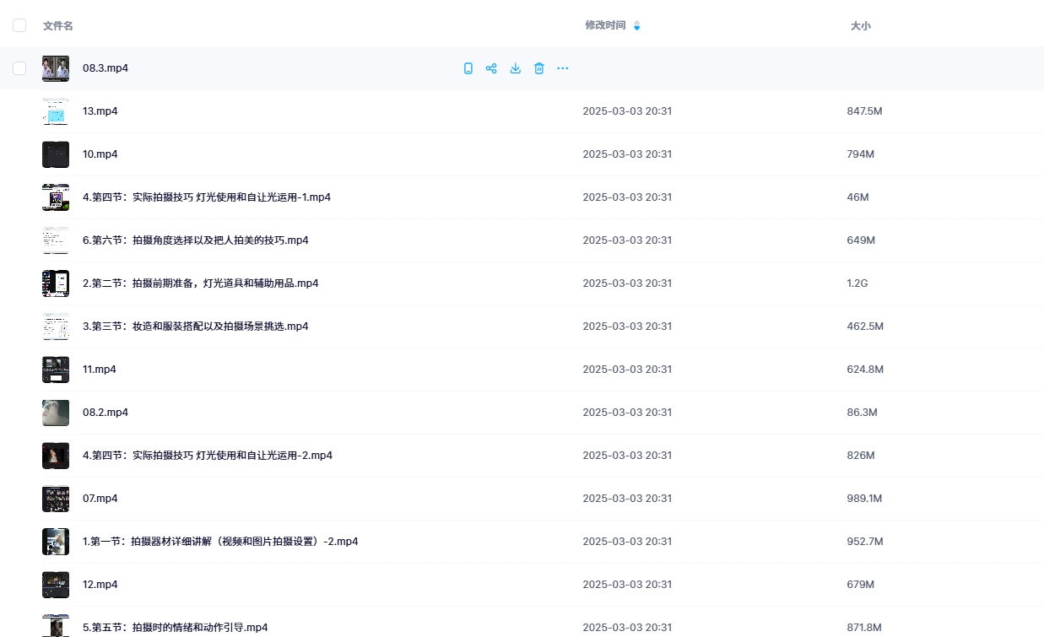
Task: Click thumbnail of 2.第二节 拍摄前期准备 video
Action: (x=56, y=283)
